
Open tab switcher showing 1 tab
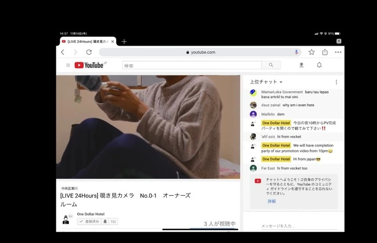click(x=339, y=41)
